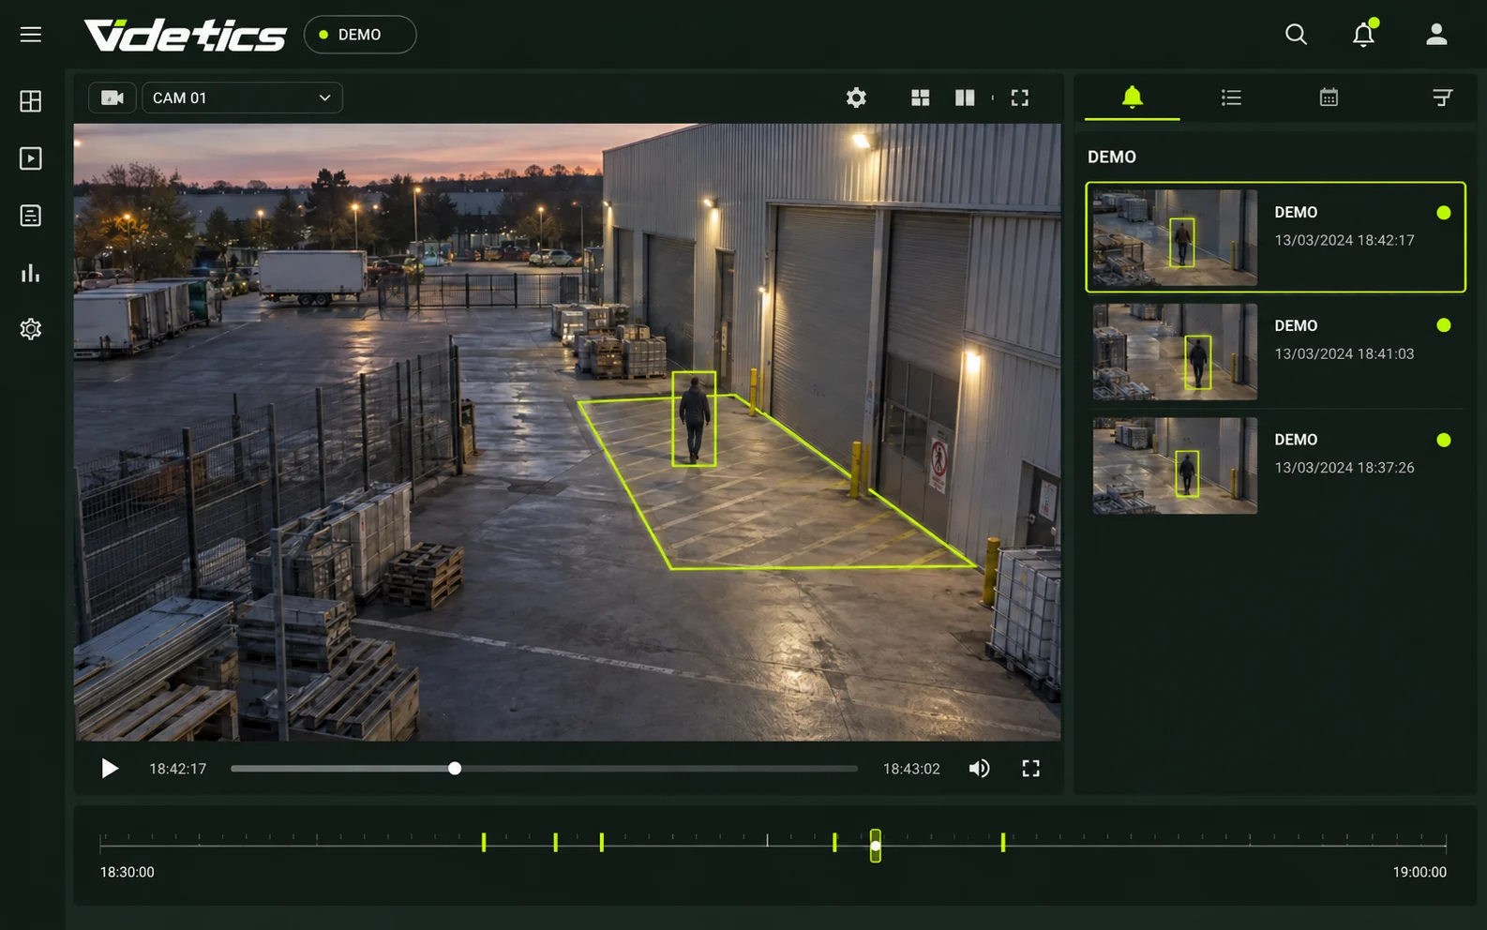Click the status dot on the 18:37:26 alert
Viewport: 1487px width, 930px height.
pos(1444,440)
